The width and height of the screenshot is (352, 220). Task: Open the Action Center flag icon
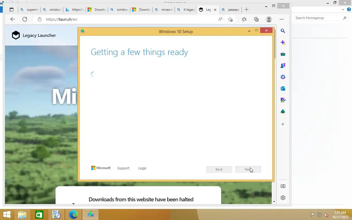click(313, 215)
